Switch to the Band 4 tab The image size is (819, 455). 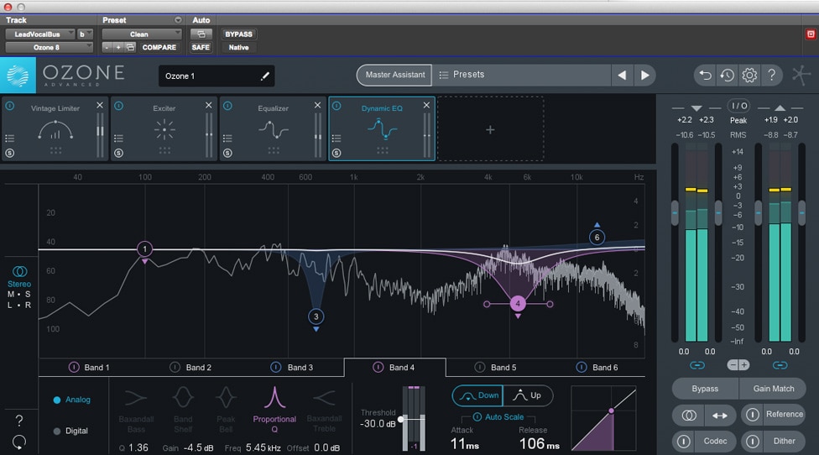click(x=395, y=367)
